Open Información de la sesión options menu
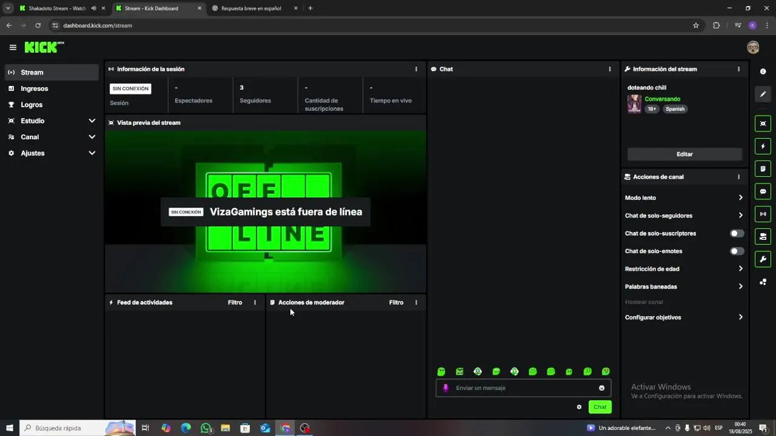 tap(416, 69)
